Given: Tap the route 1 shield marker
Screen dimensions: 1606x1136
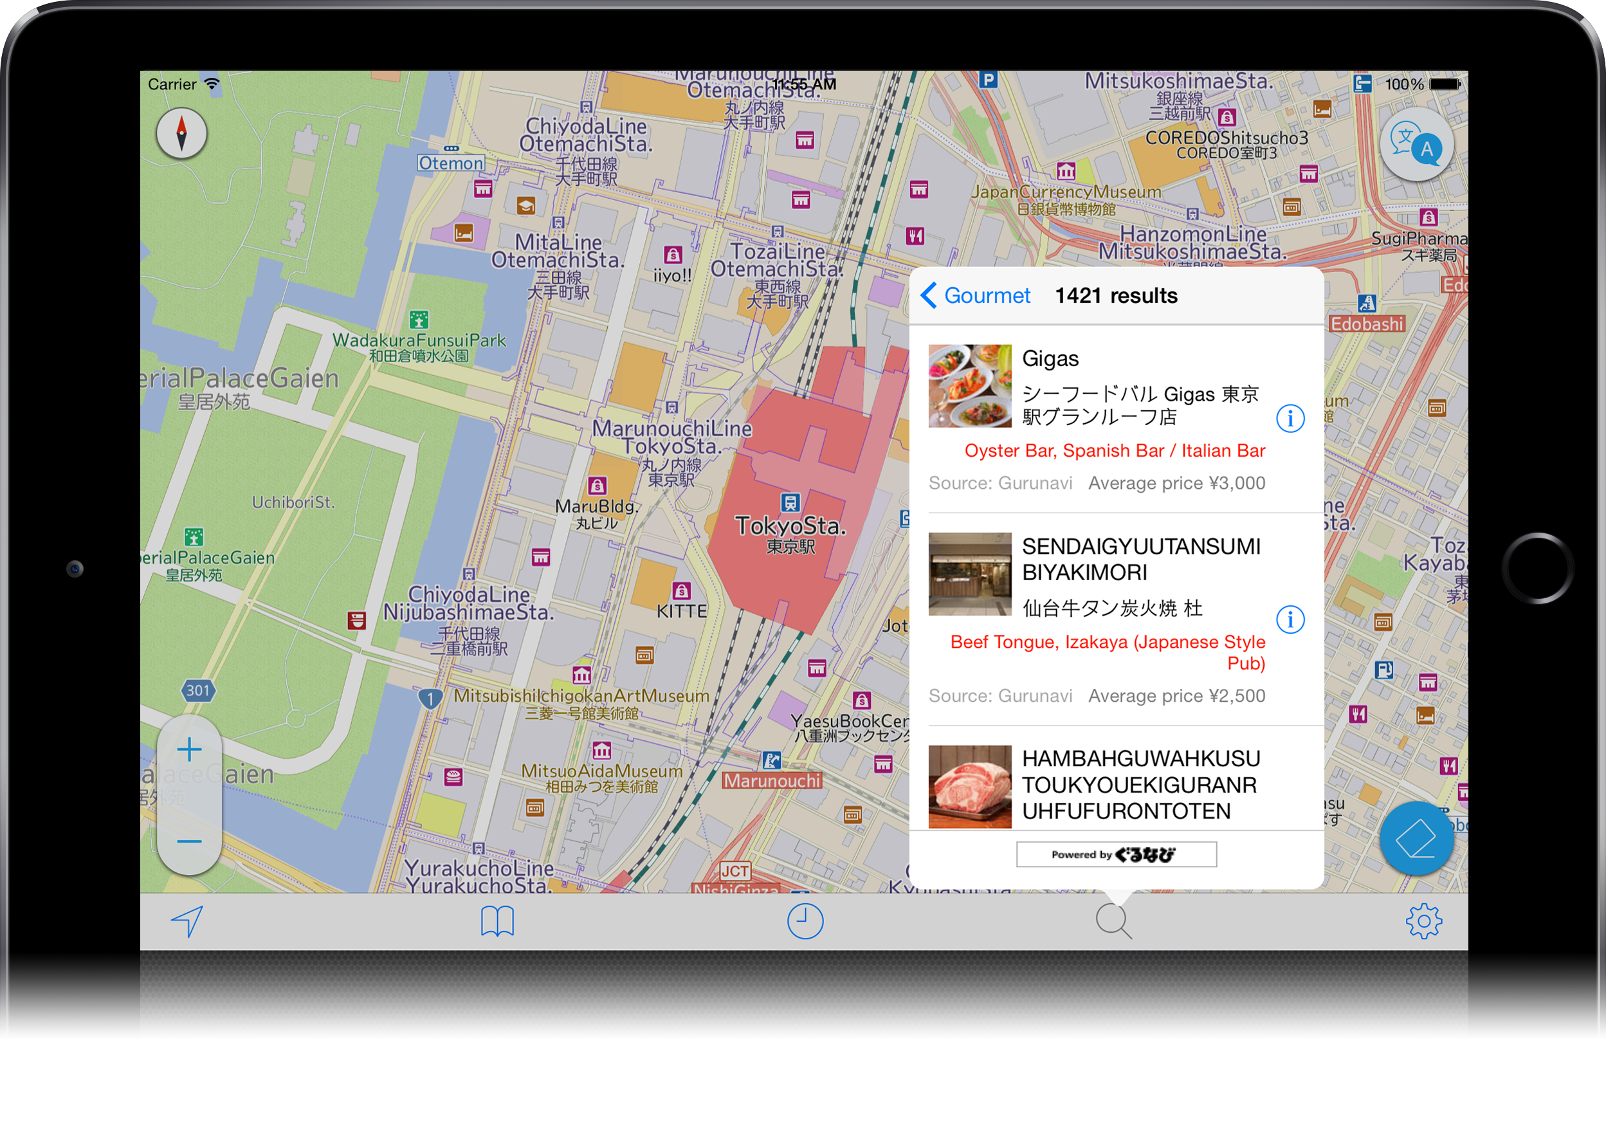Looking at the screenshot, I should point(430,698).
